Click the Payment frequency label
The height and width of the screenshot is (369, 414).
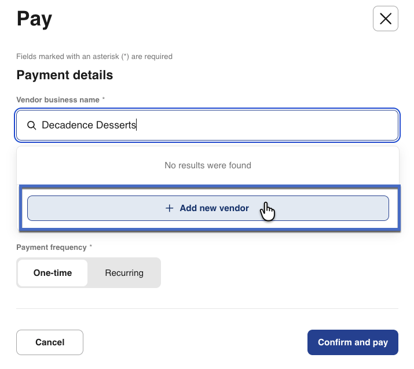pyautogui.click(x=51, y=247)
